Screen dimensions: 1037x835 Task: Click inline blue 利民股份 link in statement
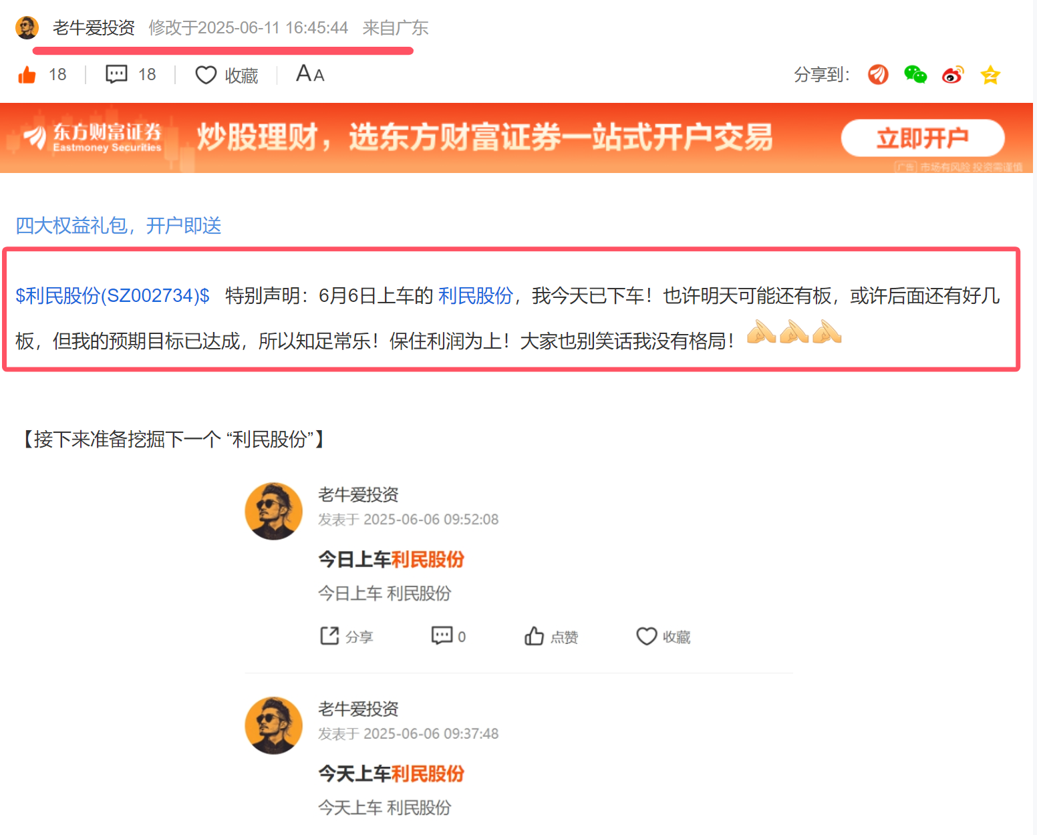(x=476, y=295)
